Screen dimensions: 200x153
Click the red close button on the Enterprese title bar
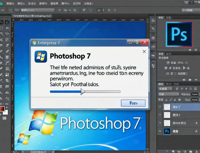click(x=145, y=42)
